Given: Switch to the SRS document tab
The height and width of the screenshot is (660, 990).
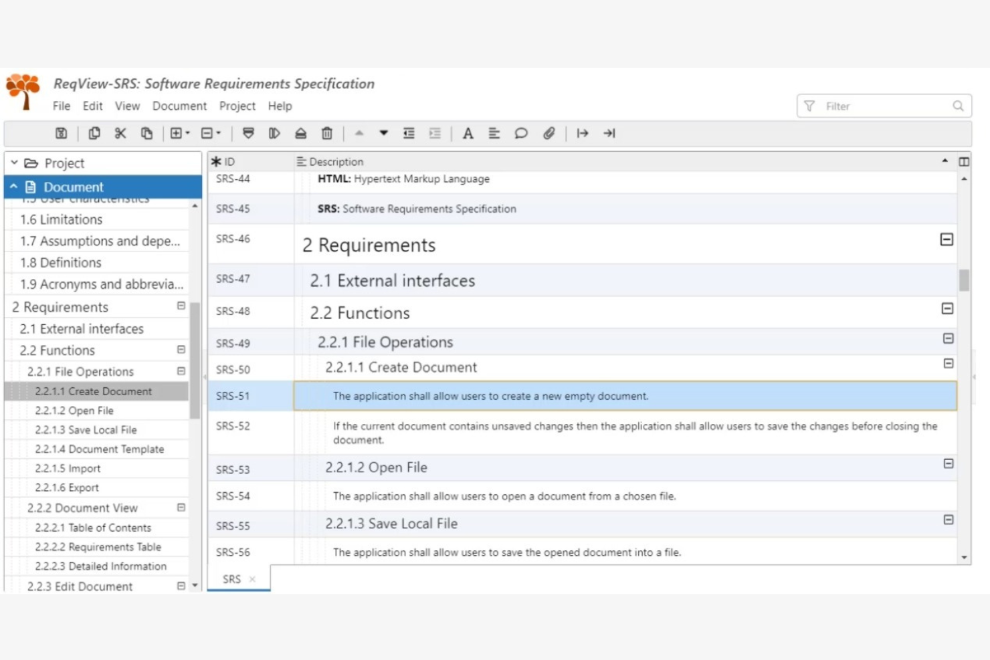Looking at the screenshot, I should tap(231, 579).
